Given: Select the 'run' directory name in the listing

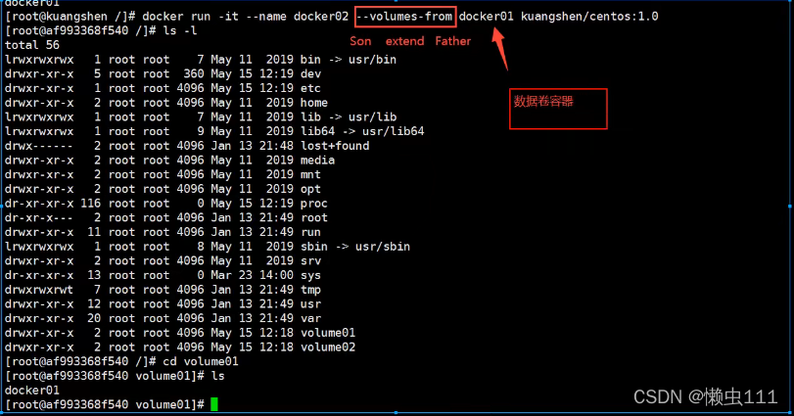Looking at the screenshot, I should [310, 232].
